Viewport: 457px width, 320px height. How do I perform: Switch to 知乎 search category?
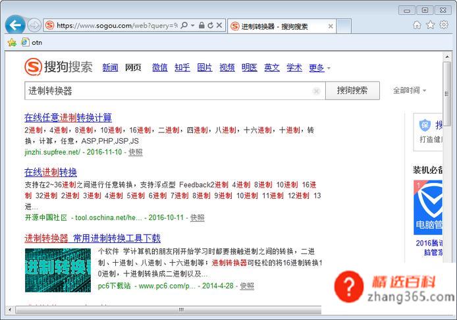point(182,68)
